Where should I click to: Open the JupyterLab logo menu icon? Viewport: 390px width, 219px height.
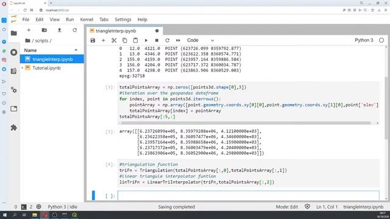coord(13,19)
